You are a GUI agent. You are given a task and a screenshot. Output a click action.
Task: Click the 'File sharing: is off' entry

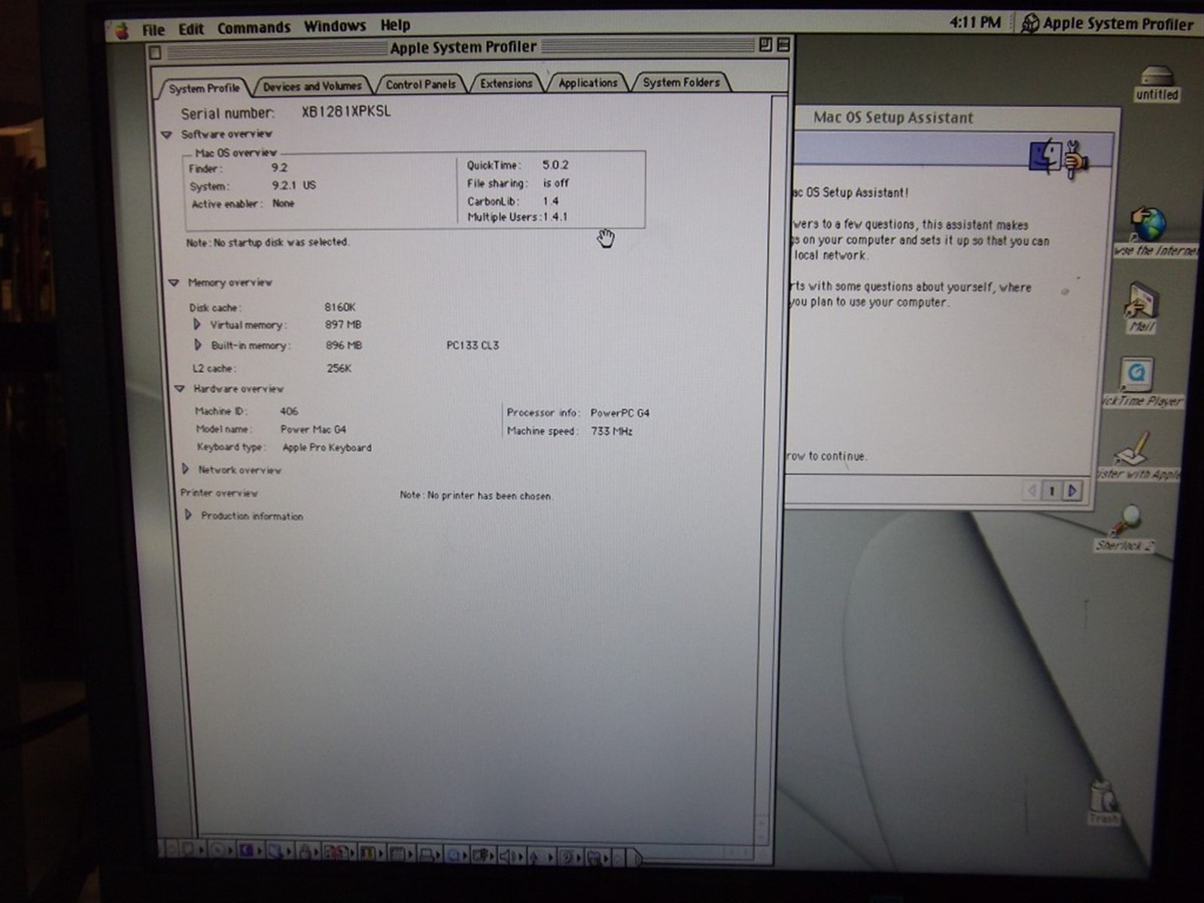(x=518, y=183)
